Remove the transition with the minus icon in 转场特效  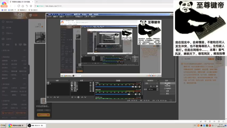(154, 86)
